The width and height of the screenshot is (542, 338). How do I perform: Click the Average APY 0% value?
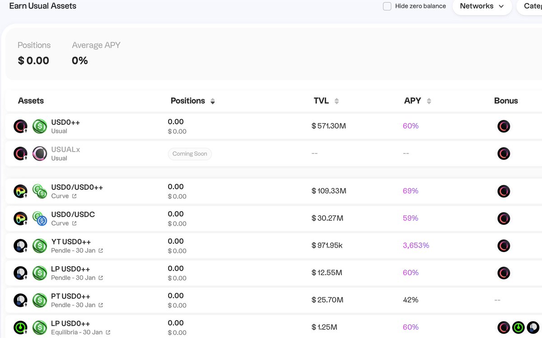(x=80, y=61)
